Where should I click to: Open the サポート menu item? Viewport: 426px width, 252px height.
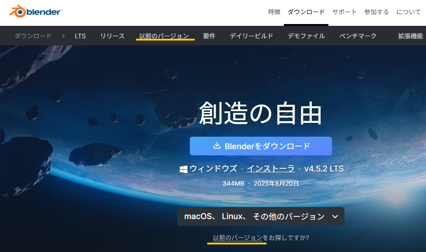pos(344,12)
